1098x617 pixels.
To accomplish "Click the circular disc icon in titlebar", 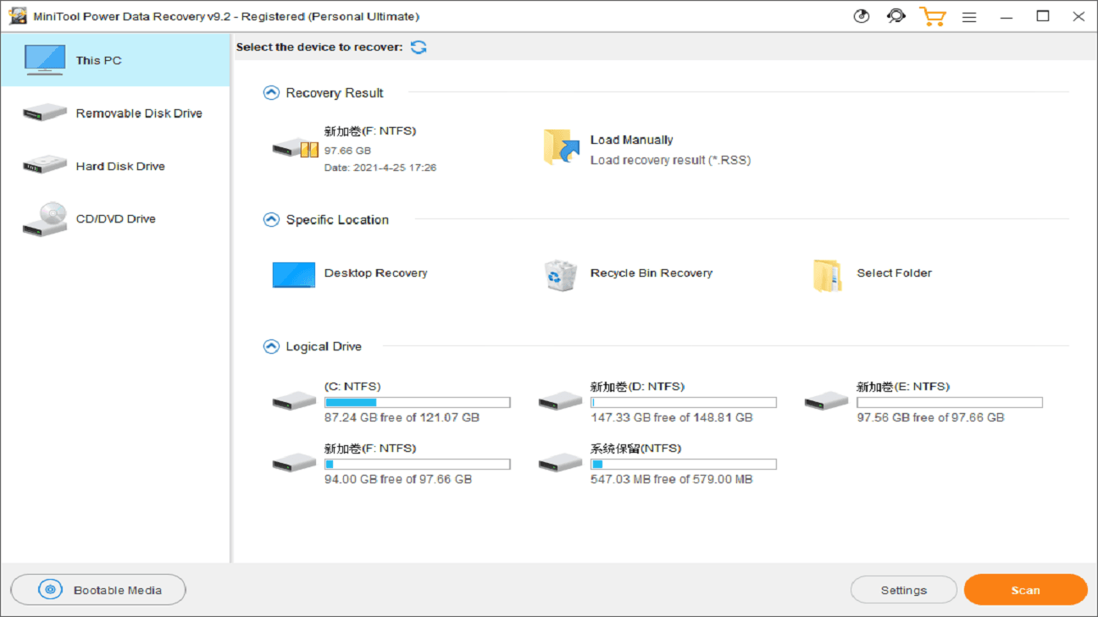I will pos(861,16).
